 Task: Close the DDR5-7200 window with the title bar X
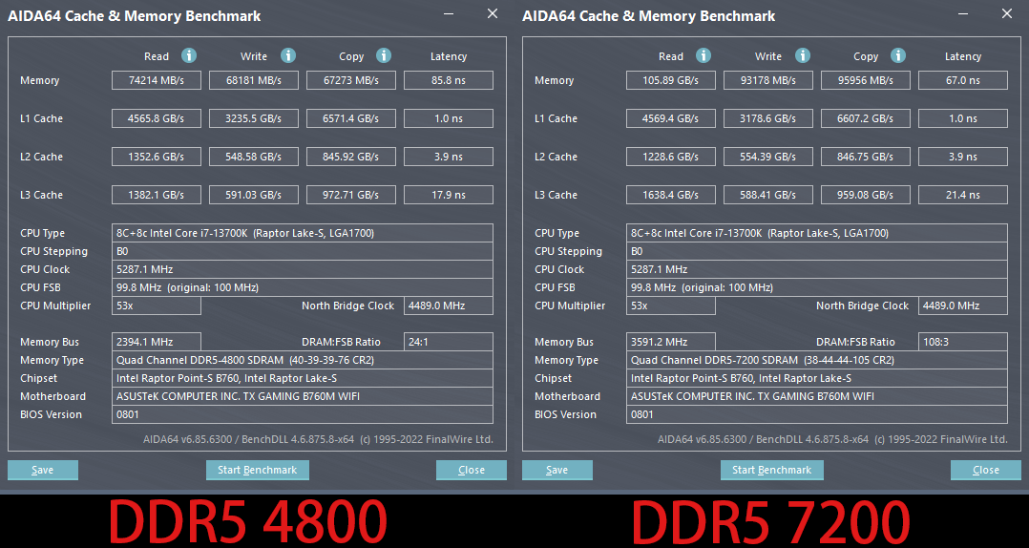(x=1007, y=14)
